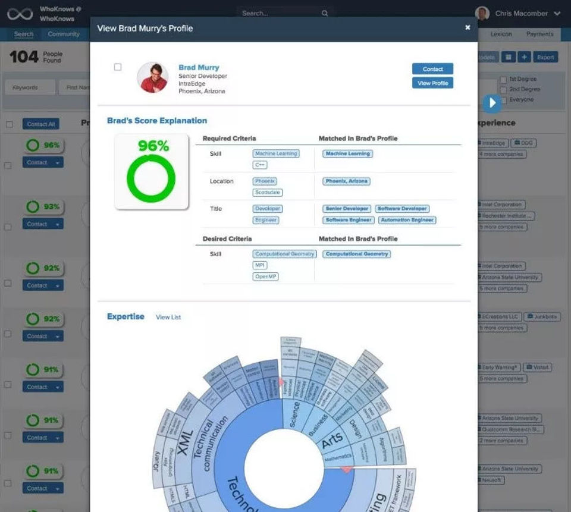Click the search magnifier icon
Viewport: 571px width, 512px height.
[325, 14]
